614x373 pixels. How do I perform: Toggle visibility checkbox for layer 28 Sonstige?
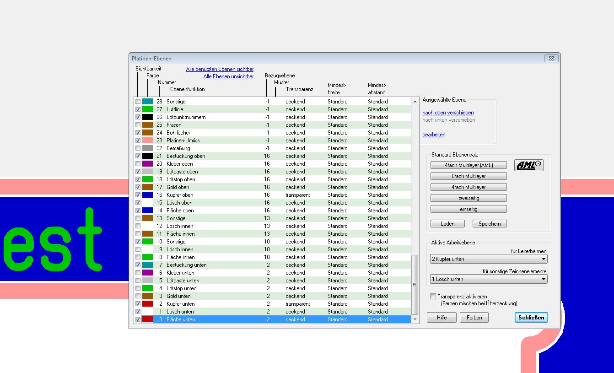coord(138,102)
